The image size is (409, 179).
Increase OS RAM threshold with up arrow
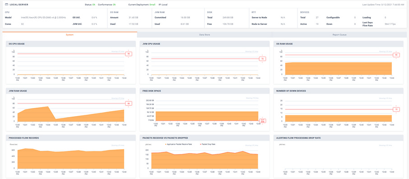point(396,52)
